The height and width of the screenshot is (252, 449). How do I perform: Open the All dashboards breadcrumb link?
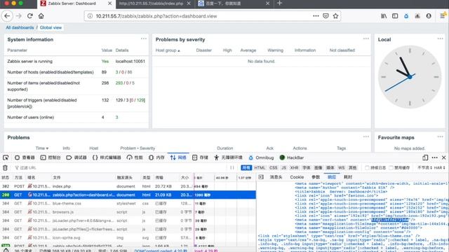pyautogui.click(x=20, y=27)
